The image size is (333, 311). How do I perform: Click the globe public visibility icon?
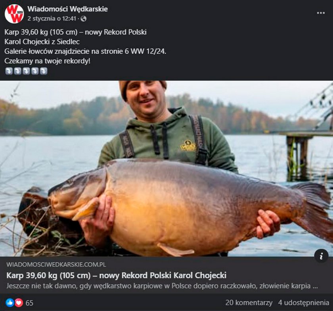(x=84, y=19)
